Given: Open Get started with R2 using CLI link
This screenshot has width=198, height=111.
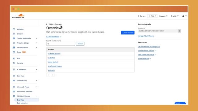Looking at the screenshot, I should coord(149,47).
